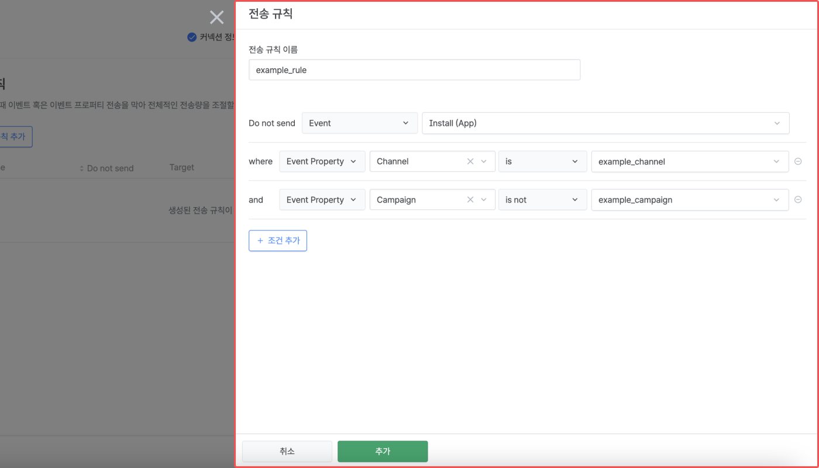Click the 'and' condition label
819x468 pixels.
256,199
